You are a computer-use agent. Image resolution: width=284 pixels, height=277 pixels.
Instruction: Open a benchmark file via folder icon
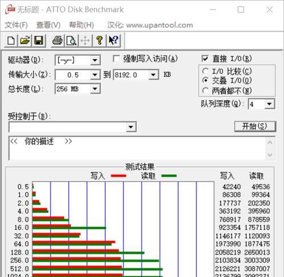25,40
